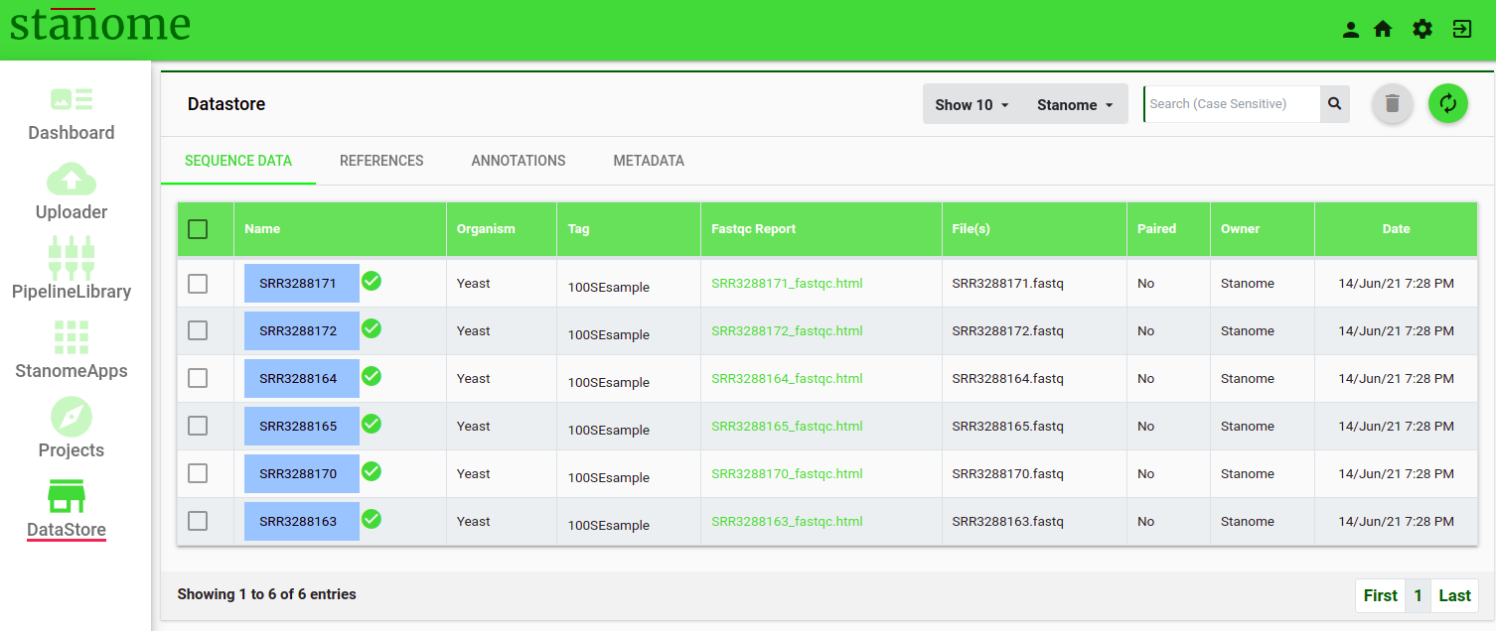Image resolution: width=1496 pixels, height=631 pixels.
Task: Open settings gear in top bar
Action: [x=1422, y=30]
